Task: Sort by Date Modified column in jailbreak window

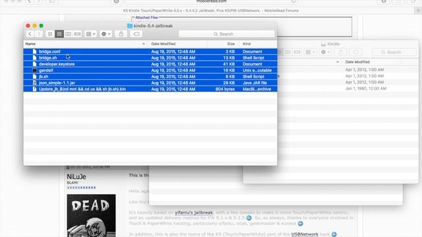Action: [163, 44]
